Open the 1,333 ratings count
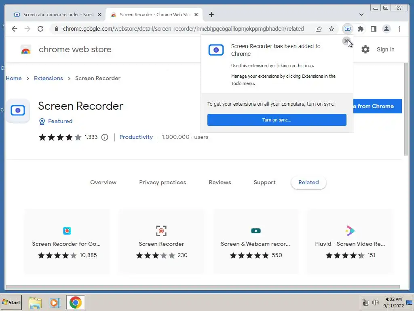The width and height of the screenshot is (414, 311). [91, 137]
